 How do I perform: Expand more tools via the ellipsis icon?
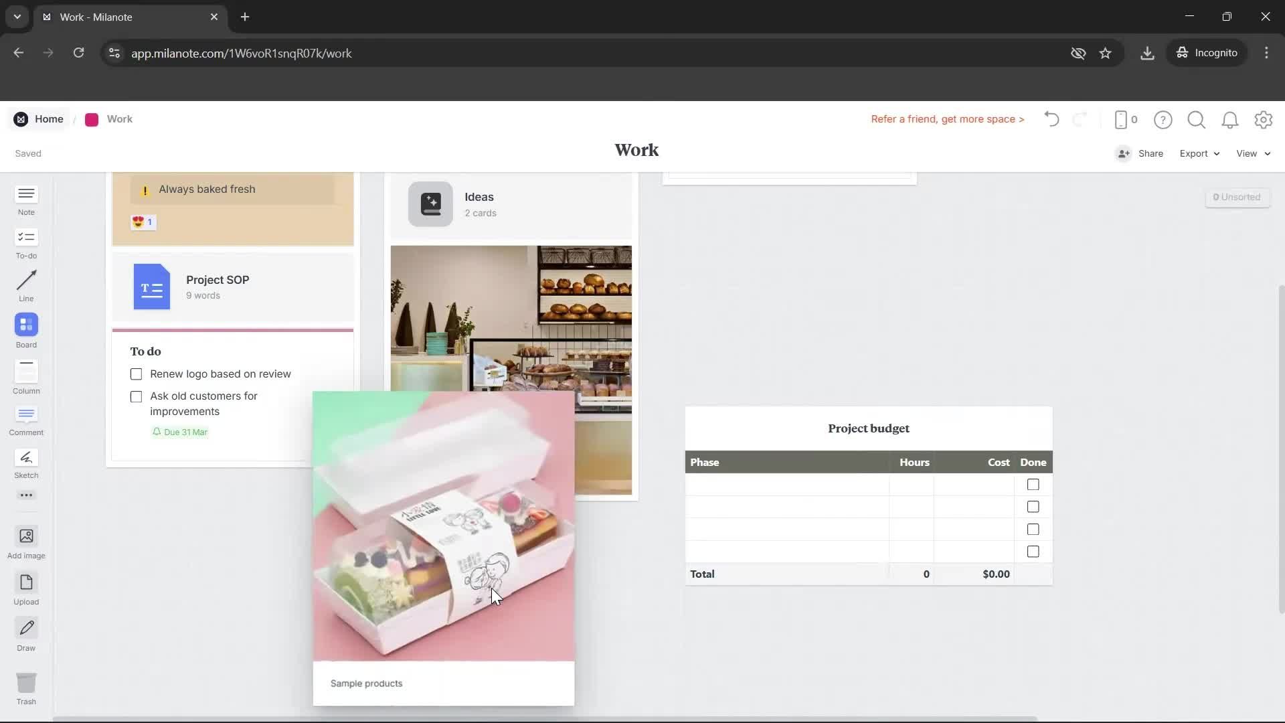point(26,495)
